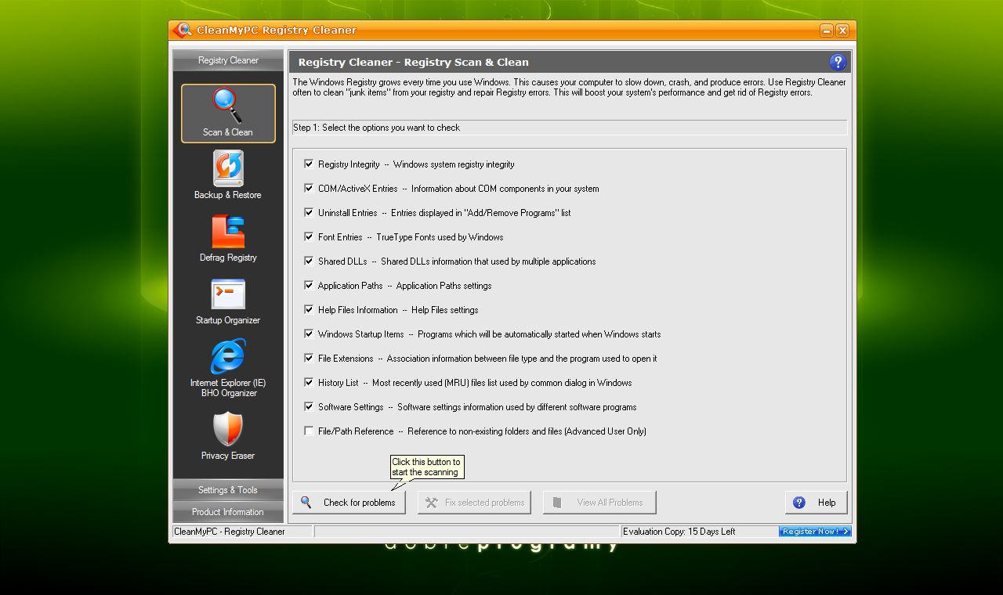Open the Backup & Restore icon
The height and width of the screenshot is (595, 1003).
[x=228, y=169]
